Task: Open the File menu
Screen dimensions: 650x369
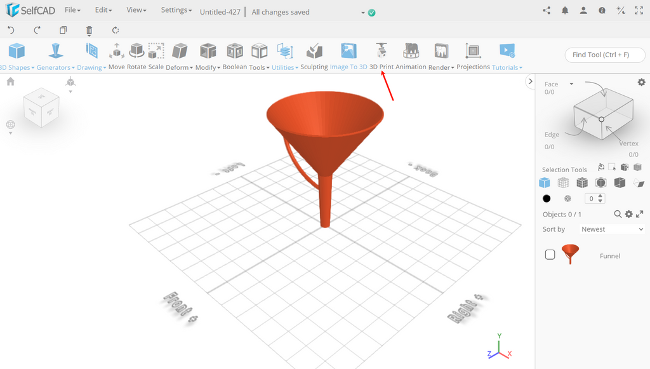Action: click(x=72, y=10)
